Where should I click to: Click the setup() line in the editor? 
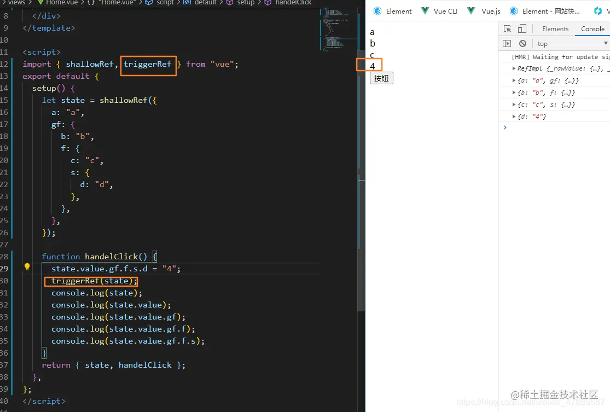pyautogui.click(x=53, y=88)
